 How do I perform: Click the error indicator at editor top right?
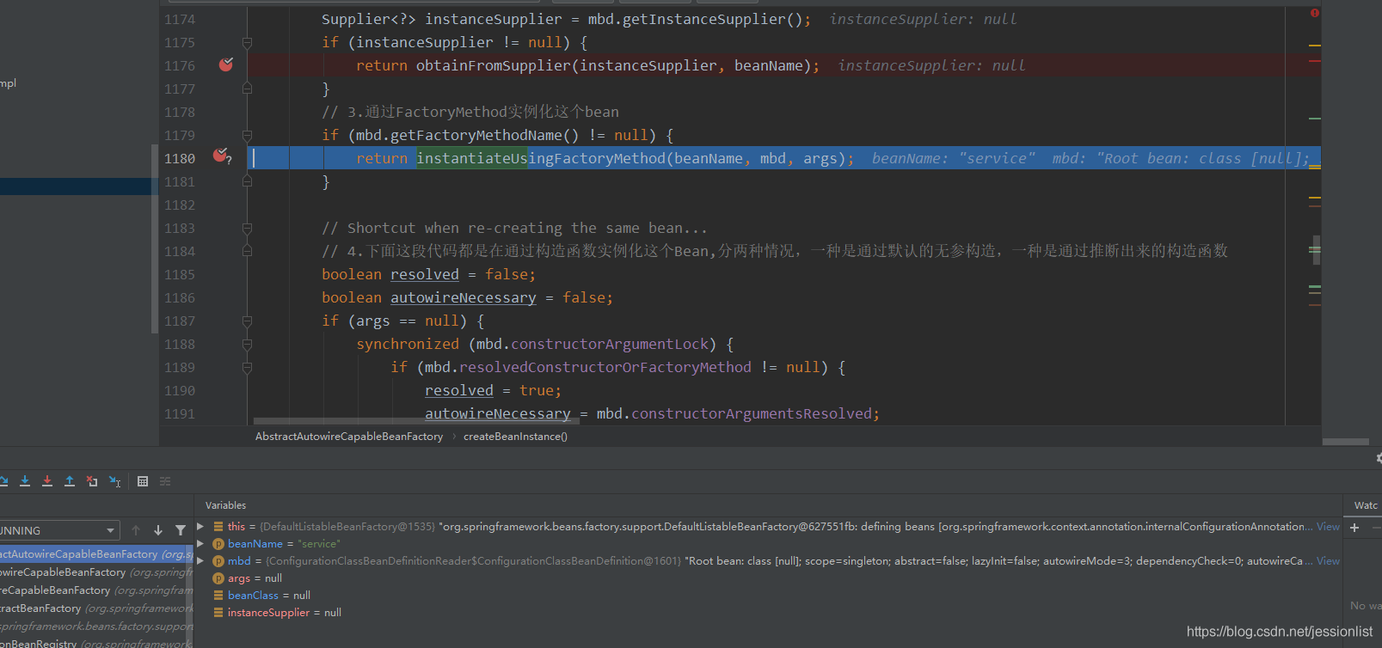click(1314, 13)
